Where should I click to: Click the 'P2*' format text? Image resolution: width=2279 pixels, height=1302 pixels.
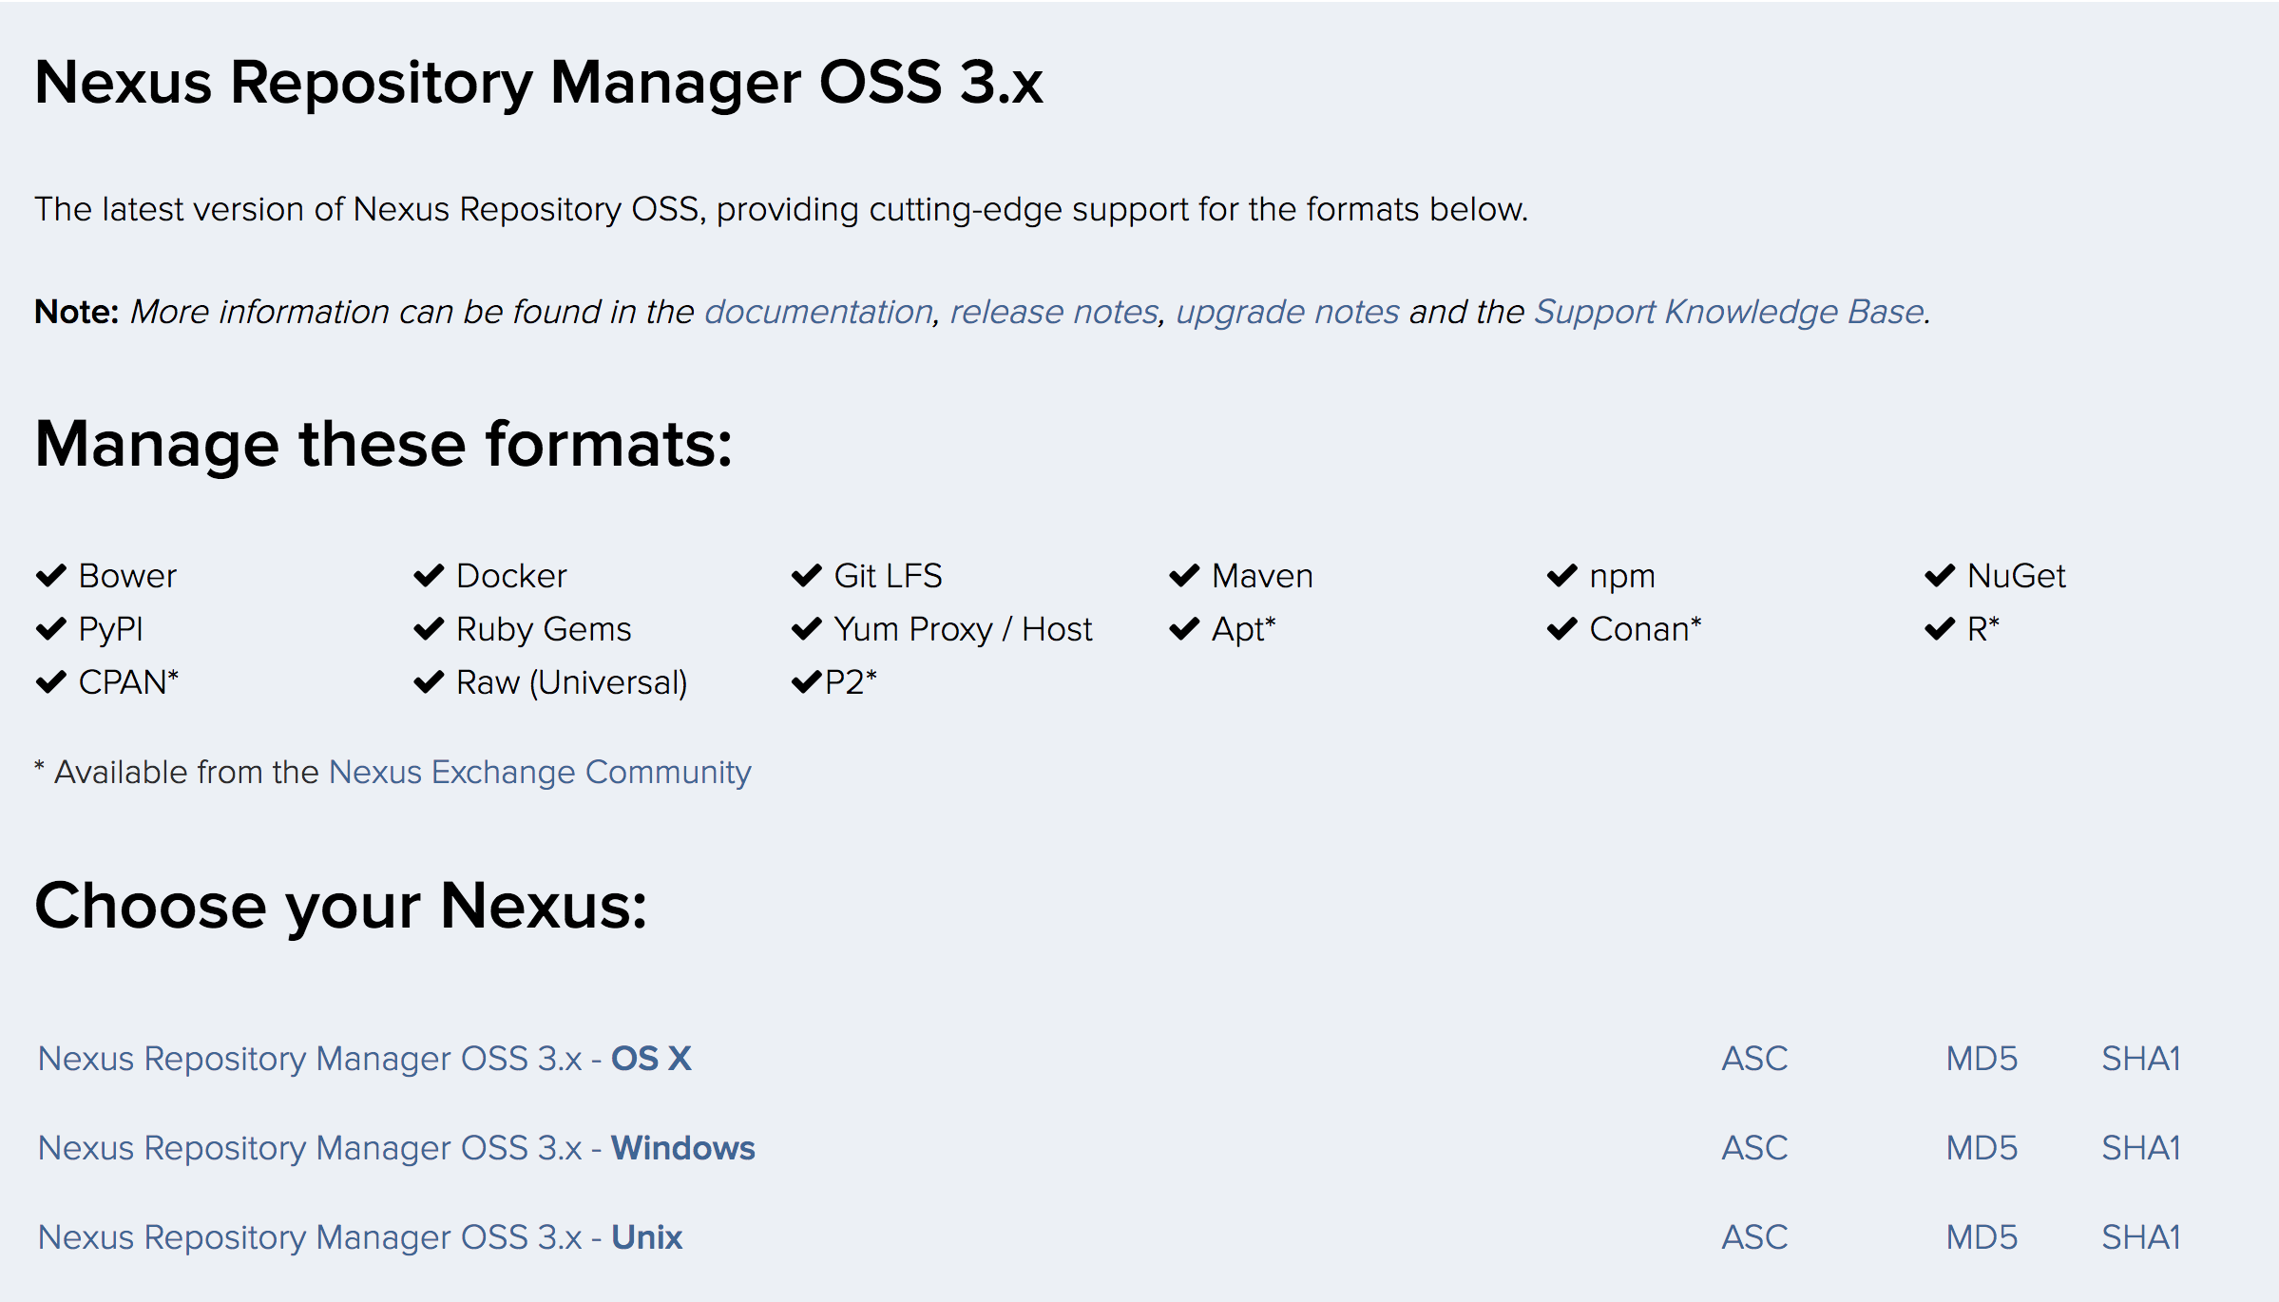[851, 682]
